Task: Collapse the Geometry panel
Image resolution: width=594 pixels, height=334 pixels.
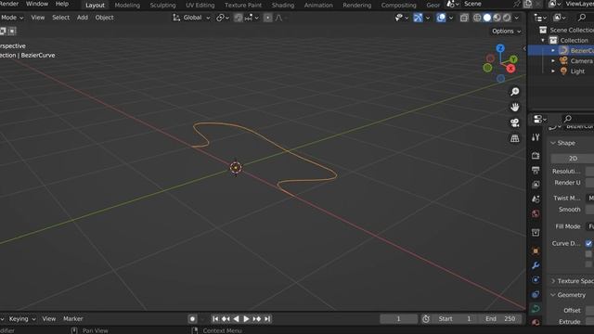Action: [553, 295]
